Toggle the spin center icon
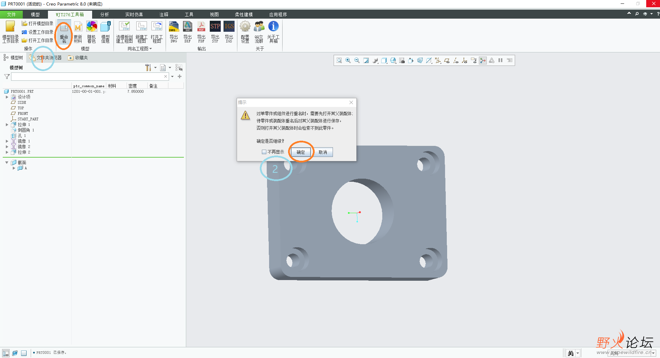This screenshot has height=358, width=660. click(483, 60)
